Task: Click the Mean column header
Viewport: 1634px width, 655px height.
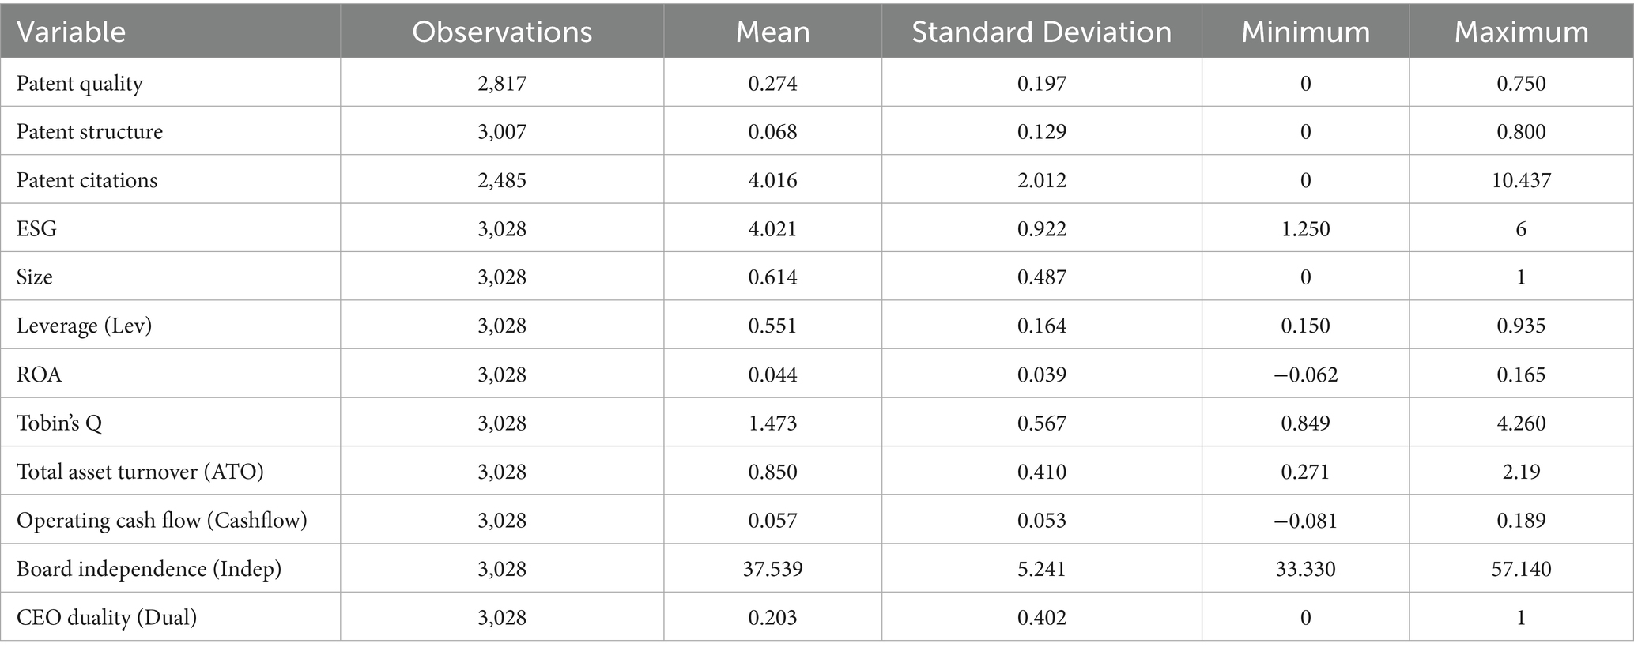Action: coord(772,32)
